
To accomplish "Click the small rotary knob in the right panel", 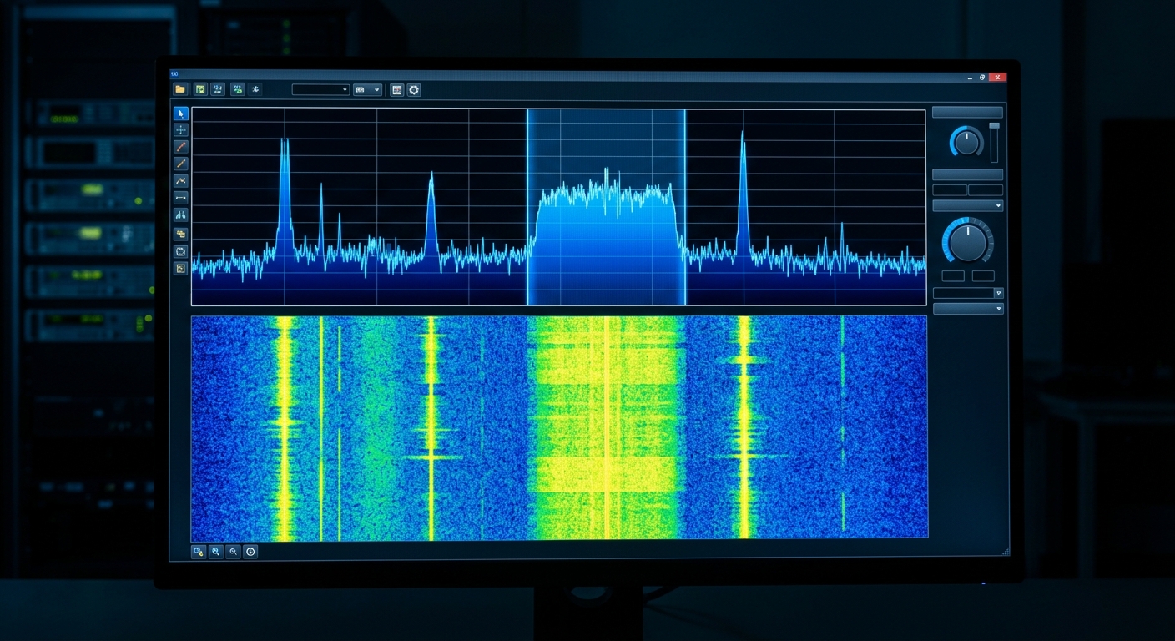I will tap(967, 143).
